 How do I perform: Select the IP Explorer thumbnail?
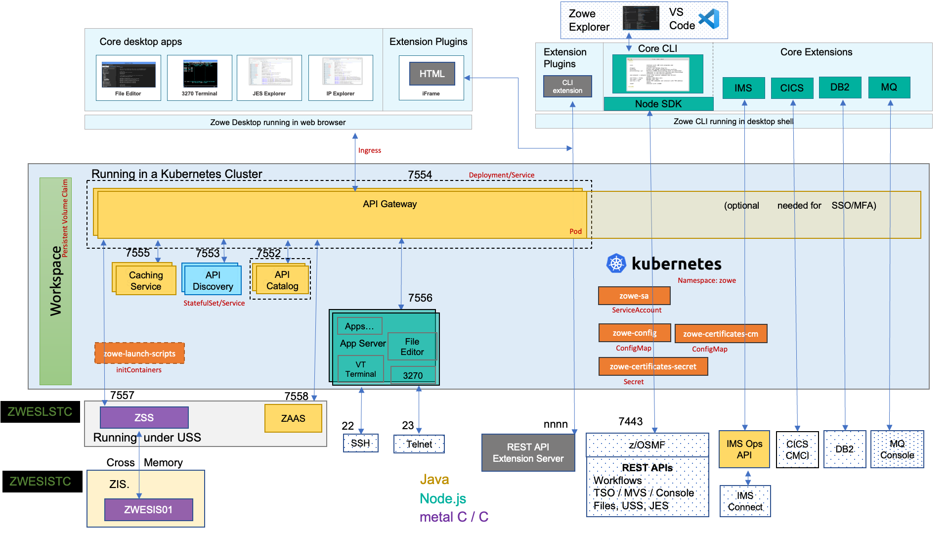(x=341, y=78)
